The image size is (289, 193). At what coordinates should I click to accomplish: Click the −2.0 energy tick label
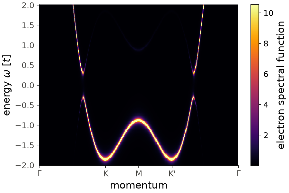(x=25, y=165)
